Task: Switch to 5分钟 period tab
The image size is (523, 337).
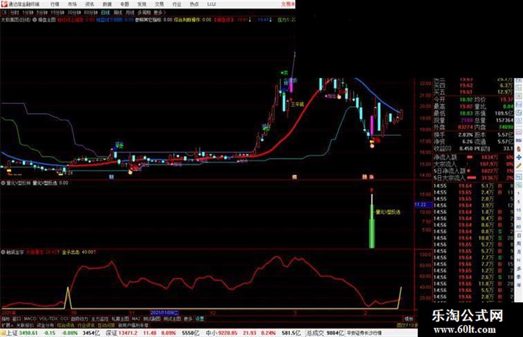Action: 42,12
